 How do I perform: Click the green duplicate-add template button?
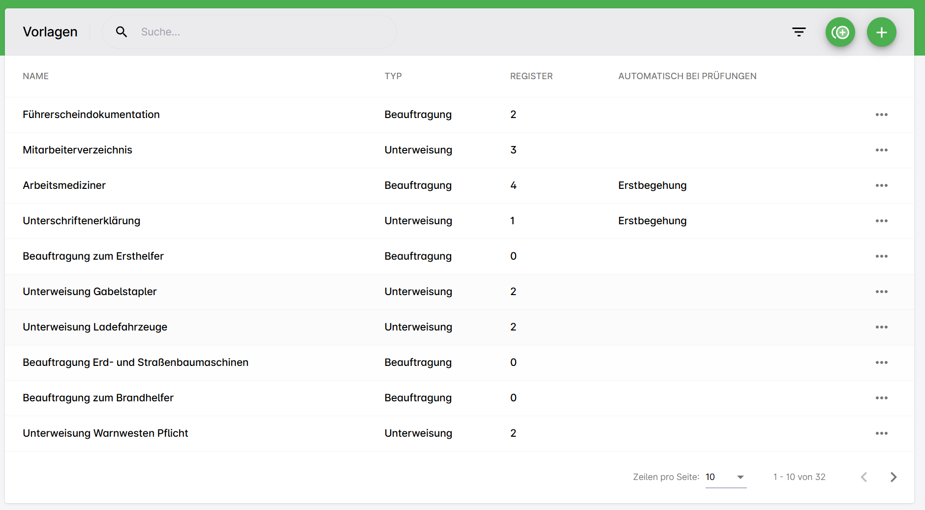840,32
